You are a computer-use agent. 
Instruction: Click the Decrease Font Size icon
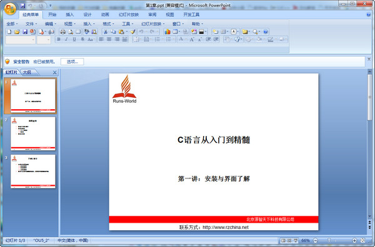pyautogui.click(x=200, y=39)
